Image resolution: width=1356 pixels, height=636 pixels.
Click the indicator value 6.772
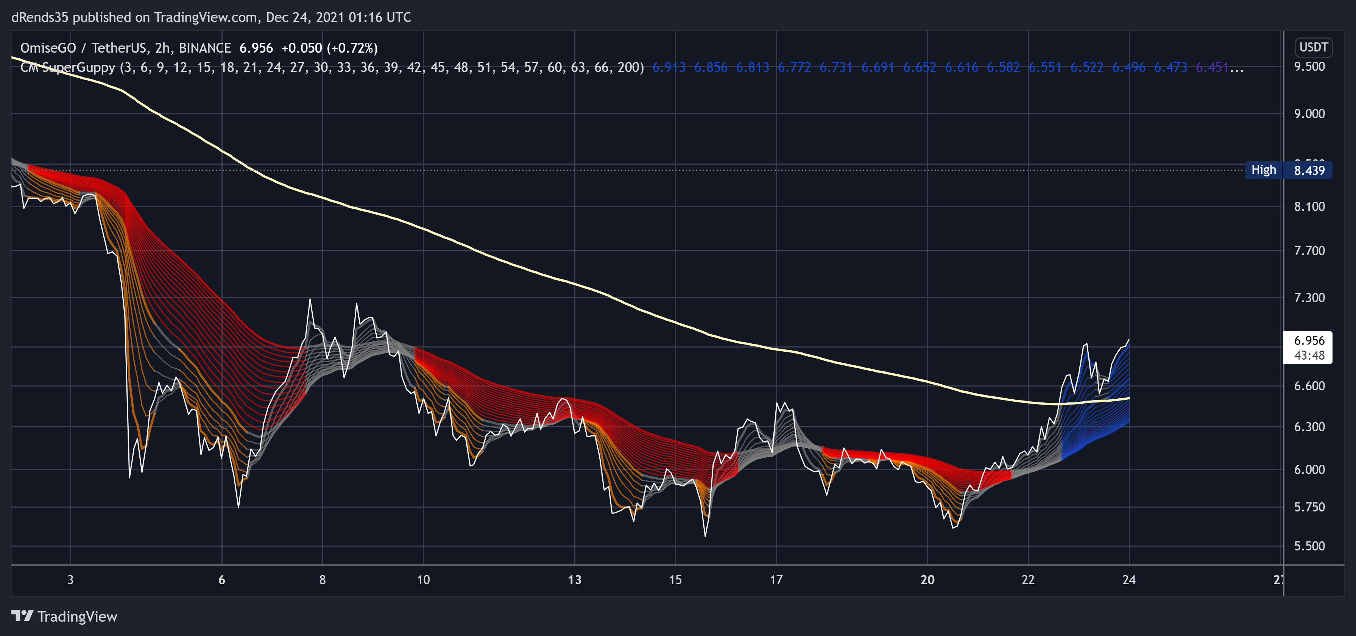(794, 67)
